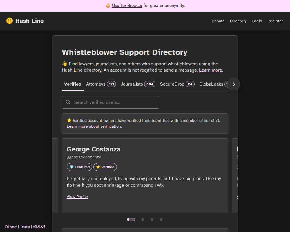This screenshot has height=232, width=290.
Task: Click the George Costanza name heading
Action: 94,149
